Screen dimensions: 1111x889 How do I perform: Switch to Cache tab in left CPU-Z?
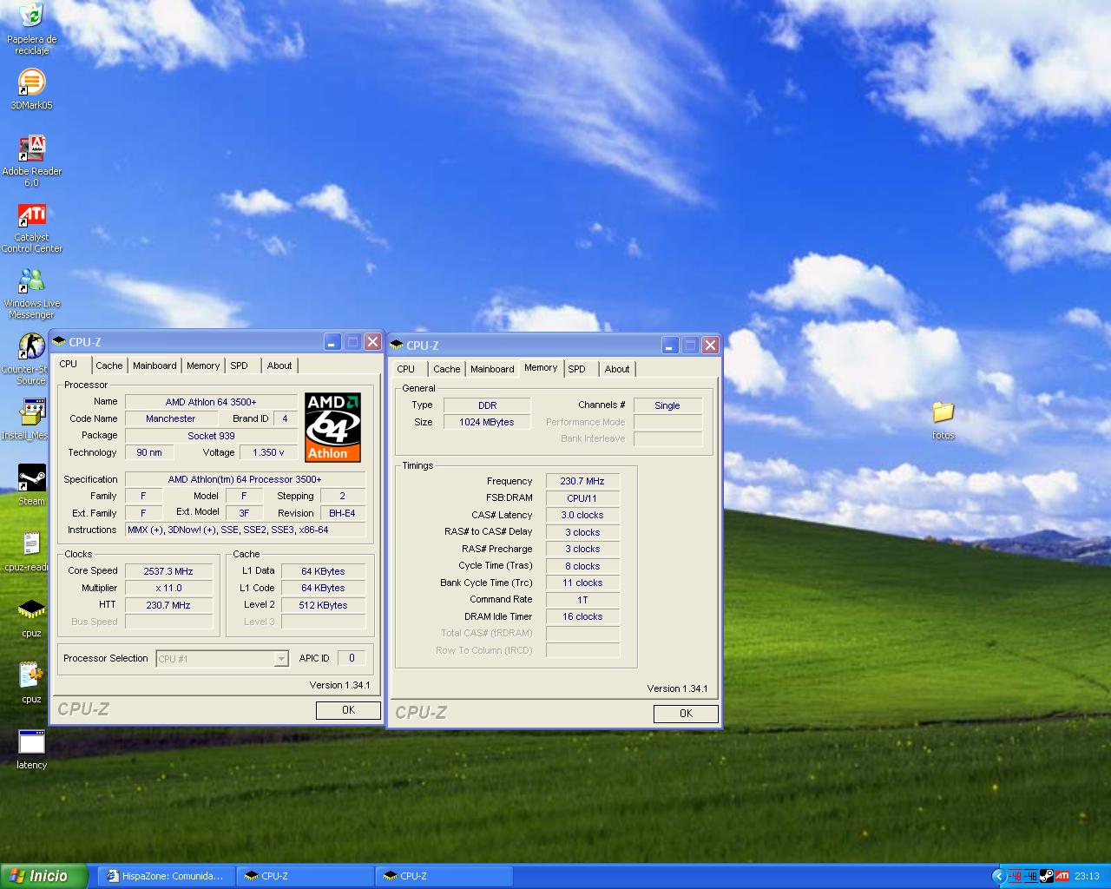pos(109,365)
